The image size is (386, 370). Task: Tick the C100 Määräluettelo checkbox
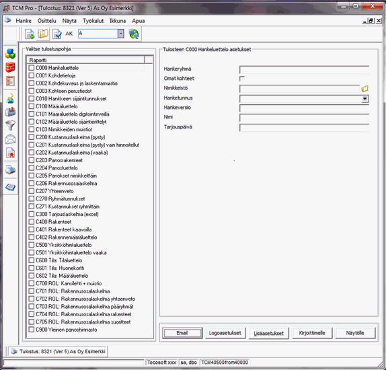31,106
